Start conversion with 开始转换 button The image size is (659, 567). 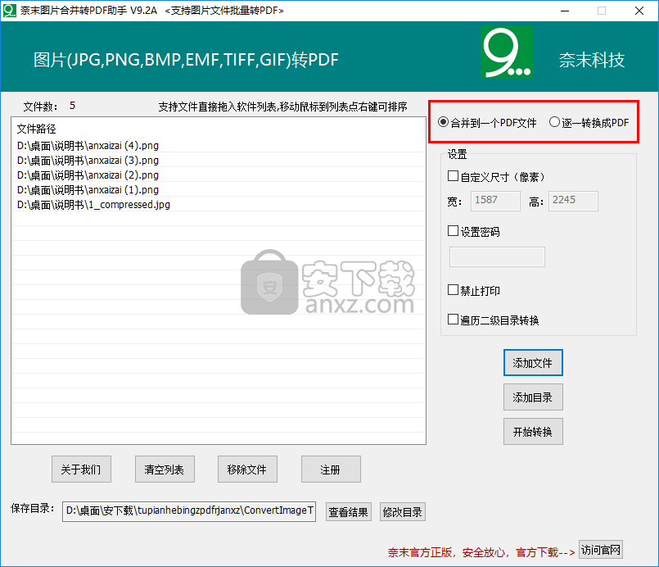point(533,432)
